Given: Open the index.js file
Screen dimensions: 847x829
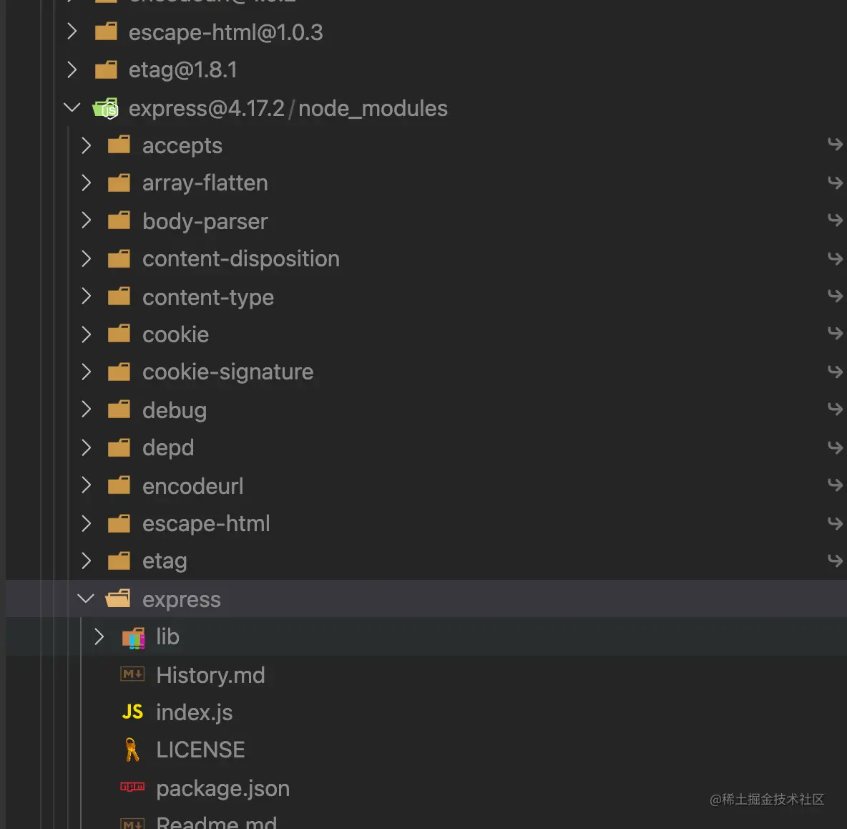Looking at the screenshot, I should click(x=194, y=712).
